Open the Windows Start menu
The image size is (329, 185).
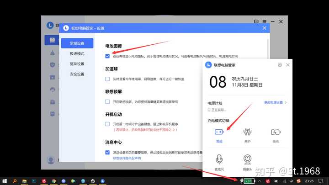click(5, 181)
